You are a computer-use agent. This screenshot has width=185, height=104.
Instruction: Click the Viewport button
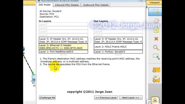(x=154, y=3)
